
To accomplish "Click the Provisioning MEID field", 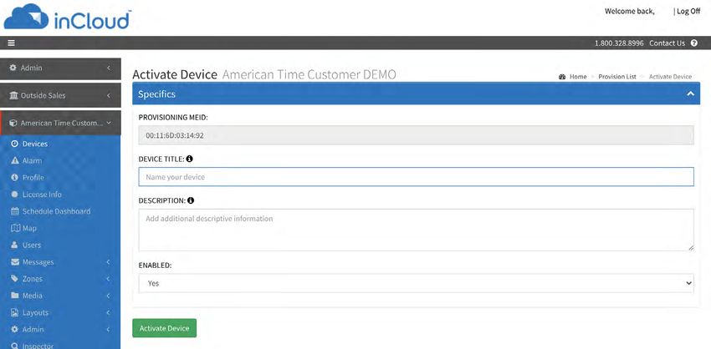I will [x=416, y=135].
